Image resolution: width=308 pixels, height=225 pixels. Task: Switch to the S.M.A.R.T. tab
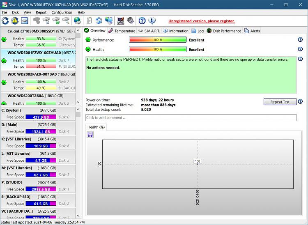pyautogui.click(x=149, y=31)
